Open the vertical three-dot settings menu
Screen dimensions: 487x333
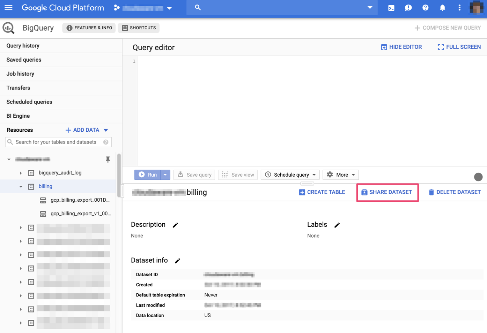(459, 8)
